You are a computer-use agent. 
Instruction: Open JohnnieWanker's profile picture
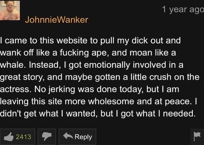click(x=10, y=11)
